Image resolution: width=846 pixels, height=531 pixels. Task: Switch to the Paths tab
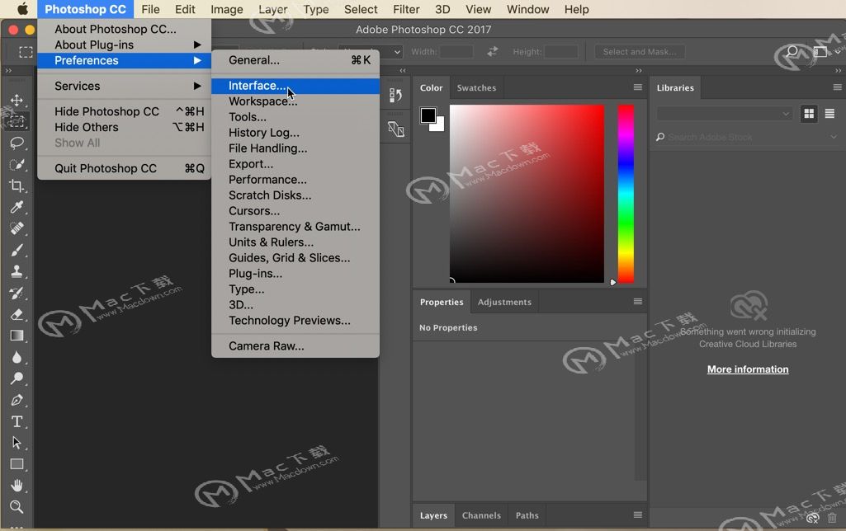(x=527, y=515)
